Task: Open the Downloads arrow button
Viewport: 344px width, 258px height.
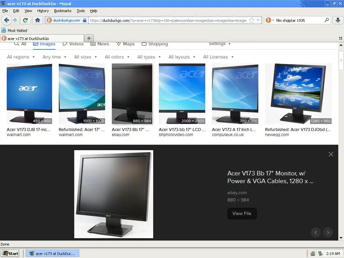Action: pos(338,20)
